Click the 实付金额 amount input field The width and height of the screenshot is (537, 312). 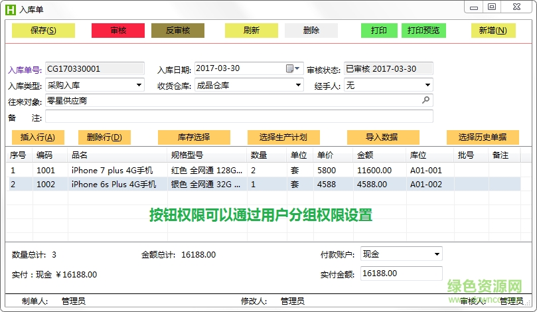point(401,273)
